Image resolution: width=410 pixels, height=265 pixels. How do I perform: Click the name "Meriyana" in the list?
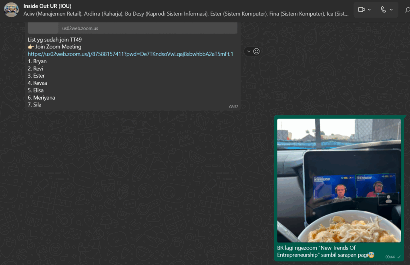click(x=44, y=98)
